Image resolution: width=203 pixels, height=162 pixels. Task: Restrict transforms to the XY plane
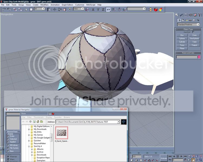(108, 9)
